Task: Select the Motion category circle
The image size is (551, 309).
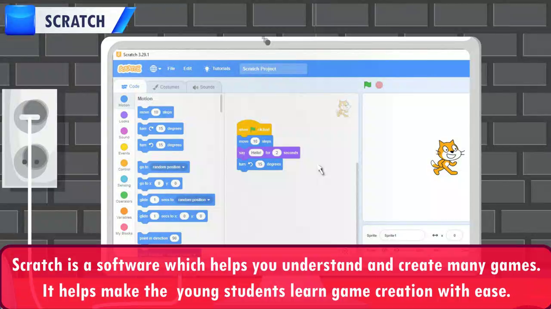Action: click(124, 99)
